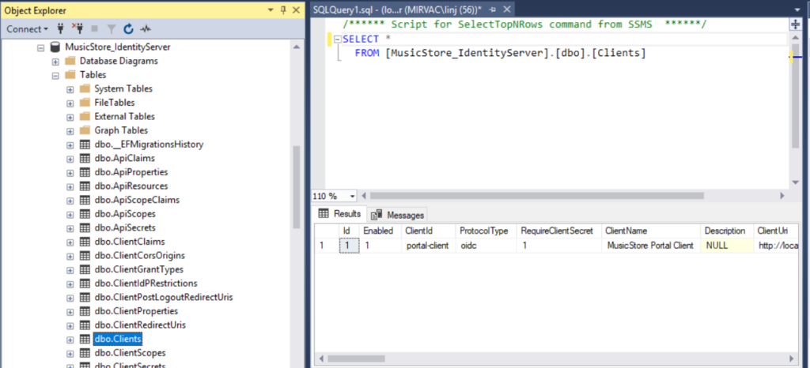Viewport: 810px width, 368px height.
Task: Switch to the Results tab
Action: point(340,215)
